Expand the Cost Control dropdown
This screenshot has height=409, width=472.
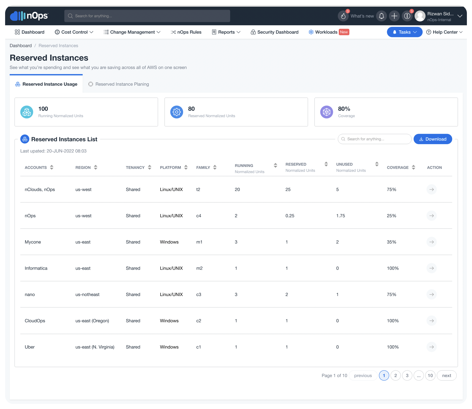tap(92, 32)
